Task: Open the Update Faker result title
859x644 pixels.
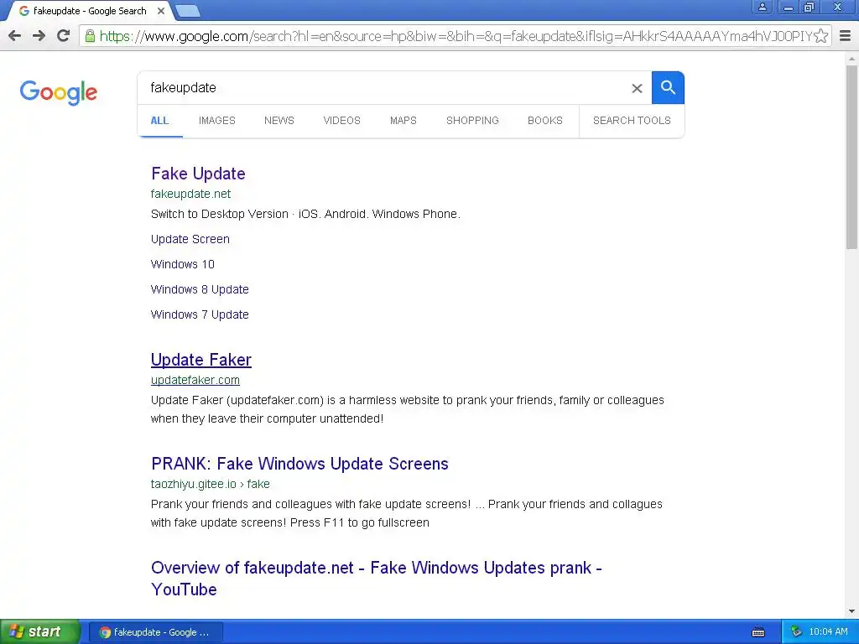Action: pos(201,360)
